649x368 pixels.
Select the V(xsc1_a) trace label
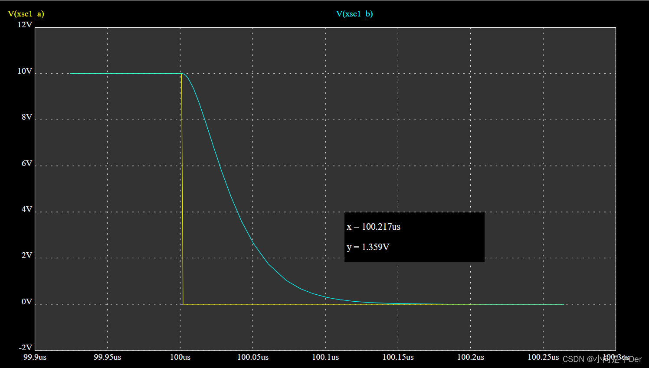click(x=26, y=14)
